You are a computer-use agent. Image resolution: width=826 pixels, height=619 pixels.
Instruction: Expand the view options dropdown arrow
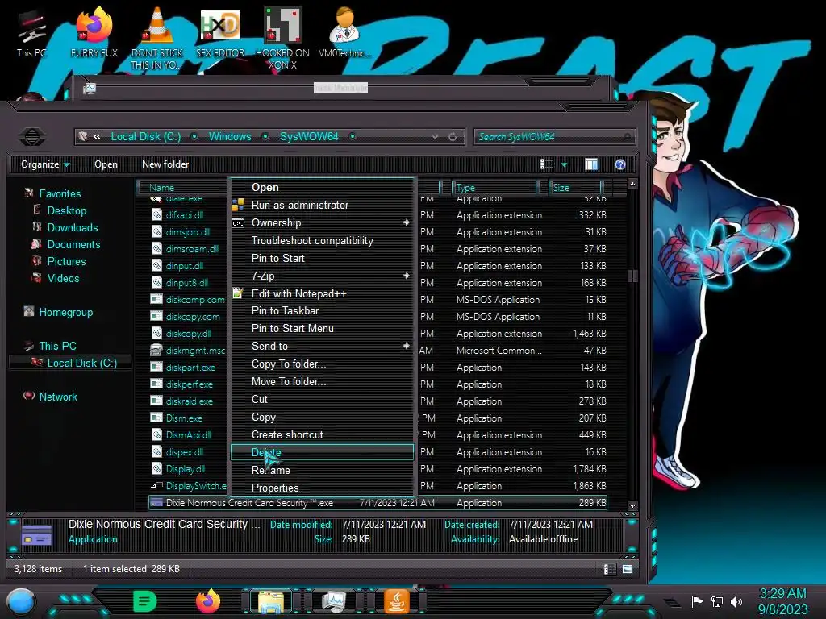coord(564,164)
